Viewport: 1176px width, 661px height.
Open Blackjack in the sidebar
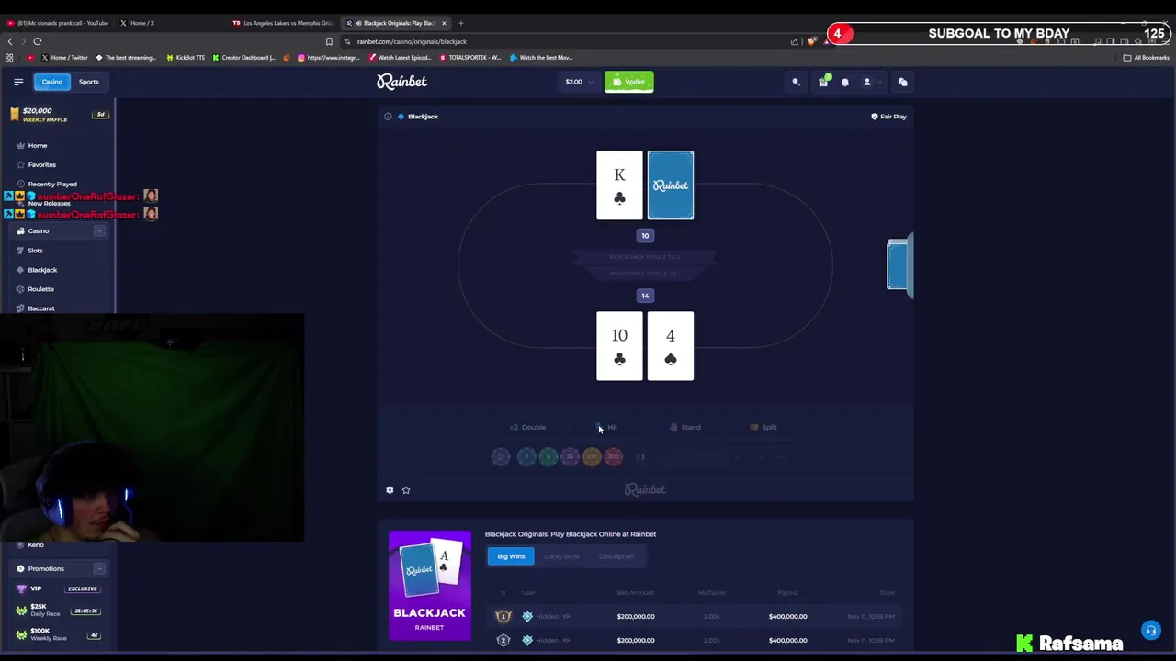coord(42,270)
